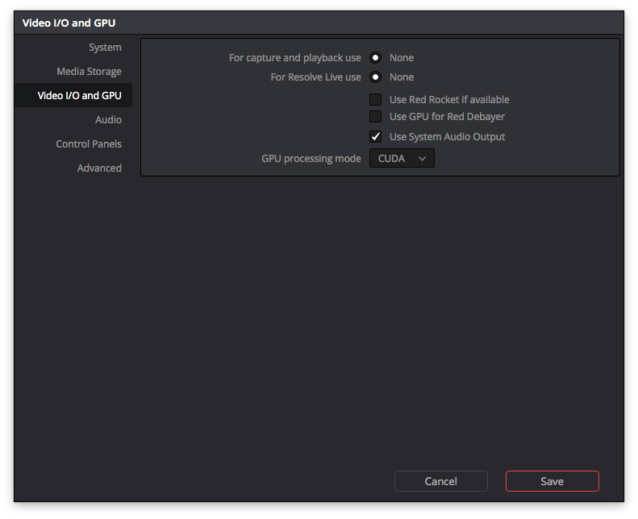Select Video I/O and GPU in sidebar
638x519 pixels.
click(x=79, y=96)
